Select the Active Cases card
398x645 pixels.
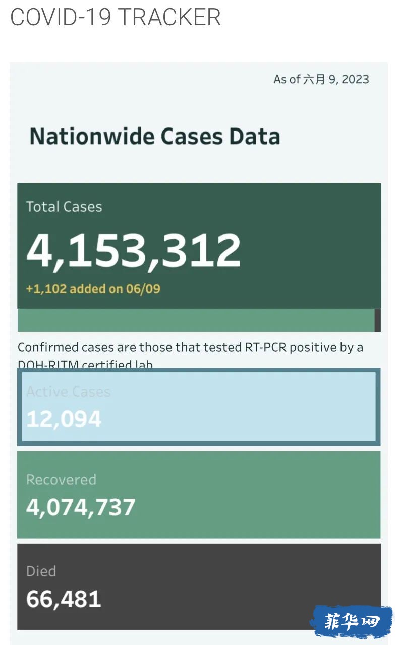[199, 407]
